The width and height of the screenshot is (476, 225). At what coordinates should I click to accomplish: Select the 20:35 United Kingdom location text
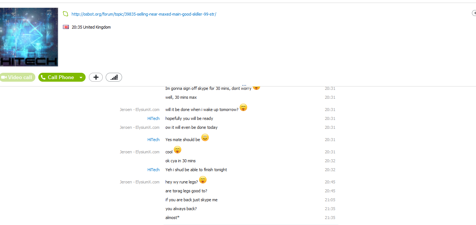91,27
